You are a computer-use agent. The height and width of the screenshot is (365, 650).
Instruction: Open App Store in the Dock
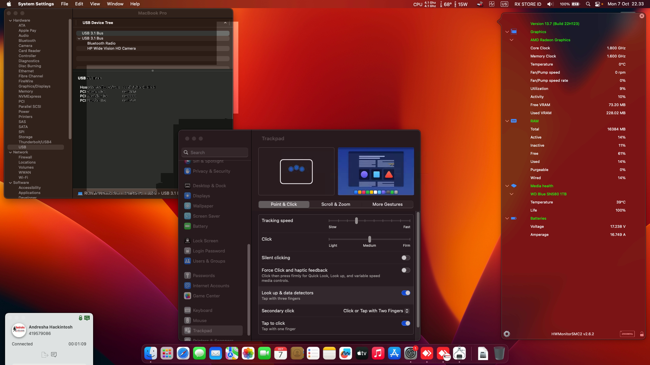point(394,354)
